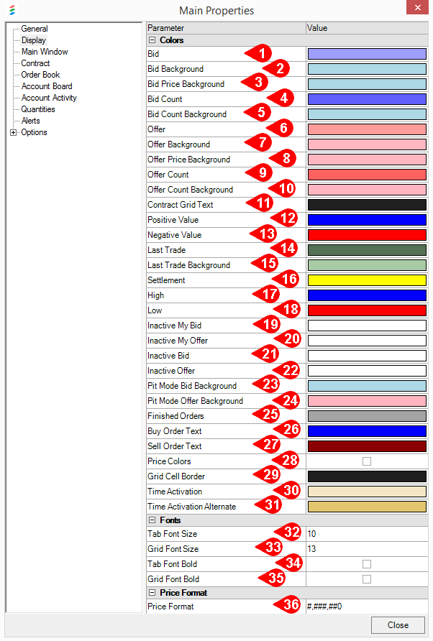Go to the Account Activity page

point(49,98)
